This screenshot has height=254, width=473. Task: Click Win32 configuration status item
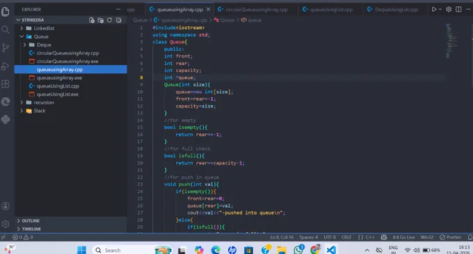click(427, 237)
